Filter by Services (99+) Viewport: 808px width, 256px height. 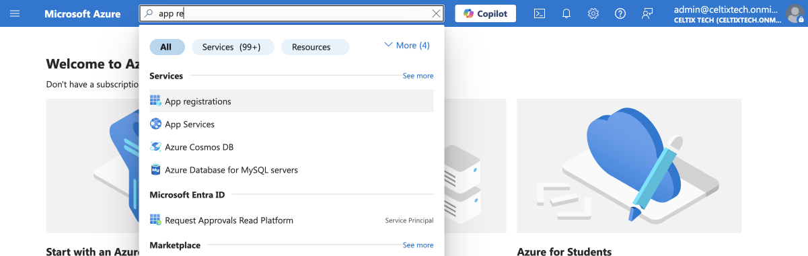pyautogui.click(x=233, y=47)
